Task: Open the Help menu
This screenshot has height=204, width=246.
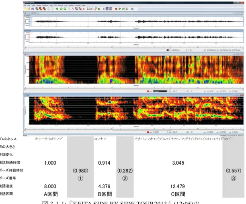Action: (x=84, y=5)
